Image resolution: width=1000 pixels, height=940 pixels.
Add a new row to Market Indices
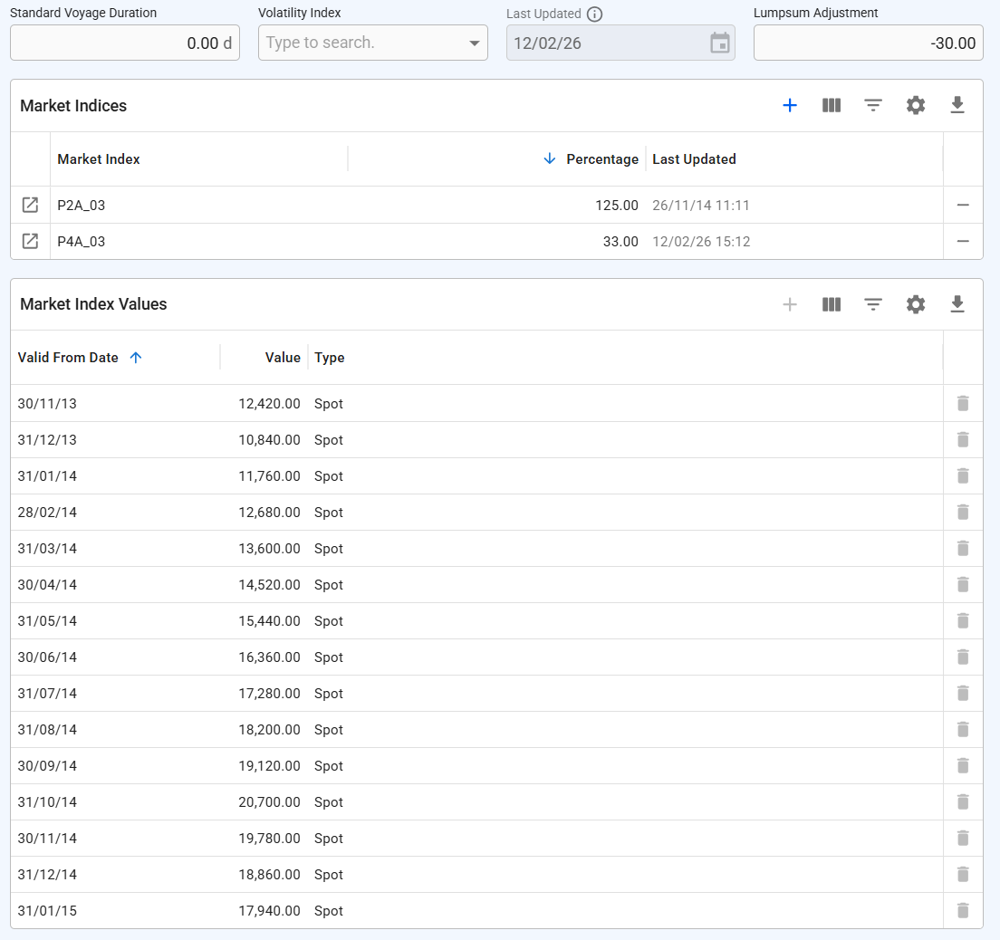click(x=790, y=106)
